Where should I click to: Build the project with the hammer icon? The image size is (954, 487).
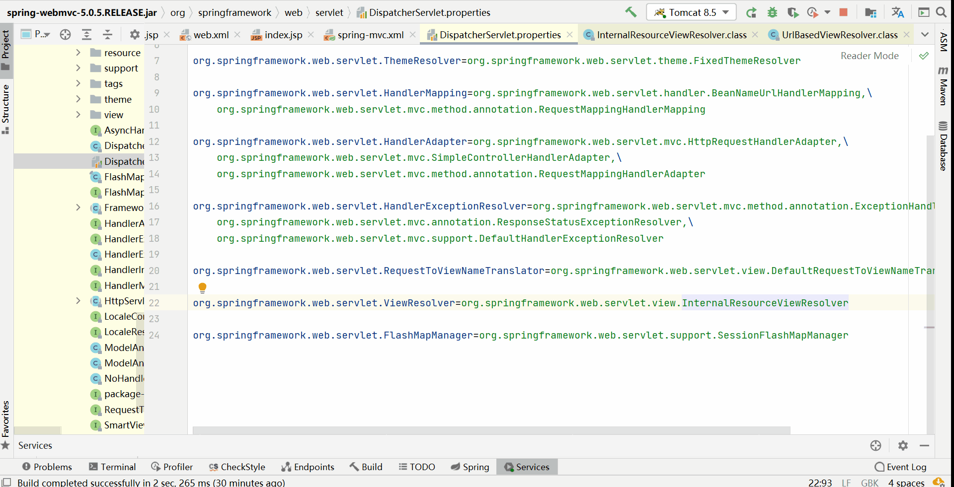pyautogui.click(x=630, y=11)
